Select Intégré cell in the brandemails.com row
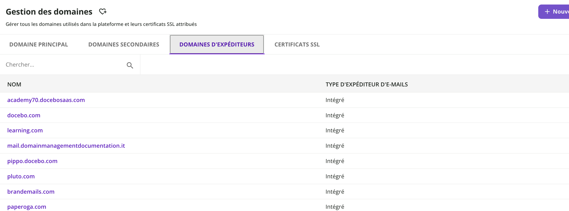Screen dimensions: 569x211 point(335,192)
